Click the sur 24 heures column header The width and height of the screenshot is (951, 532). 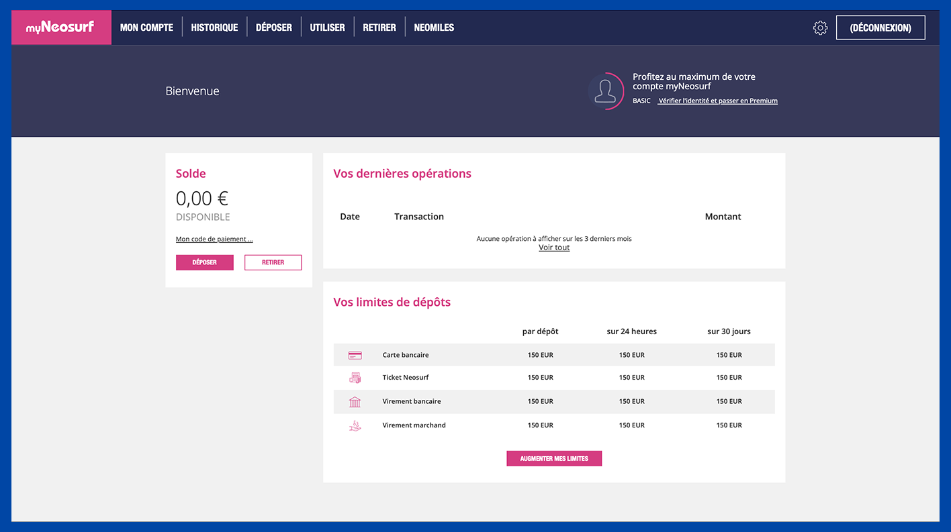(x=632, y=331)
